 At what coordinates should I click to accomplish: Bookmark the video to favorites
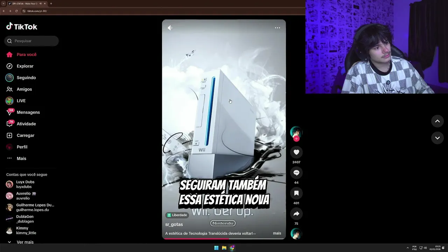pos(296,193)
